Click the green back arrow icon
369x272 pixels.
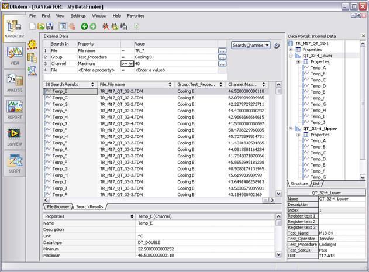pyautogui.click(x=84, y=26)
